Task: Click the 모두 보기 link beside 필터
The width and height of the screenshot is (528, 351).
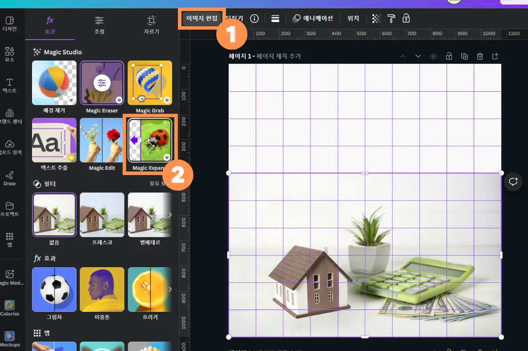Action: pyautogui.click(x=158, y=184)
